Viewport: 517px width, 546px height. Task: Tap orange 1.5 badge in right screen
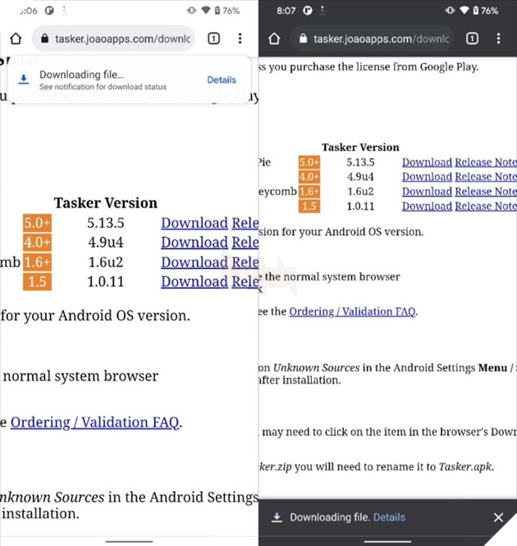click(x=309, y=206)
